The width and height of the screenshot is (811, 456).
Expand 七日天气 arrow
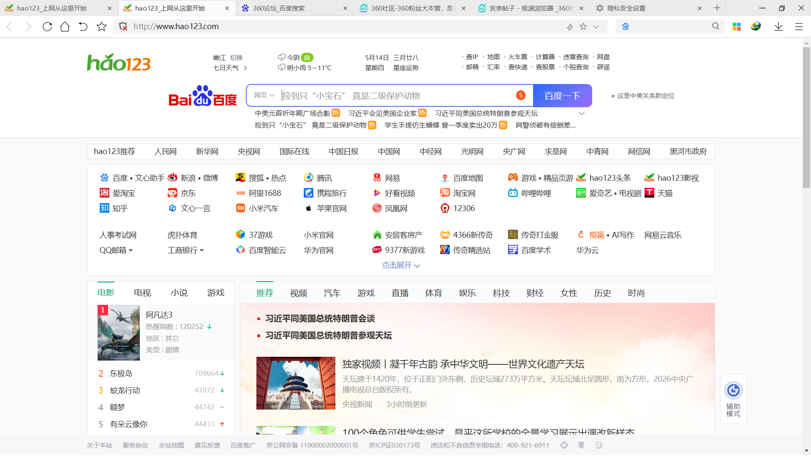(245, 68)
